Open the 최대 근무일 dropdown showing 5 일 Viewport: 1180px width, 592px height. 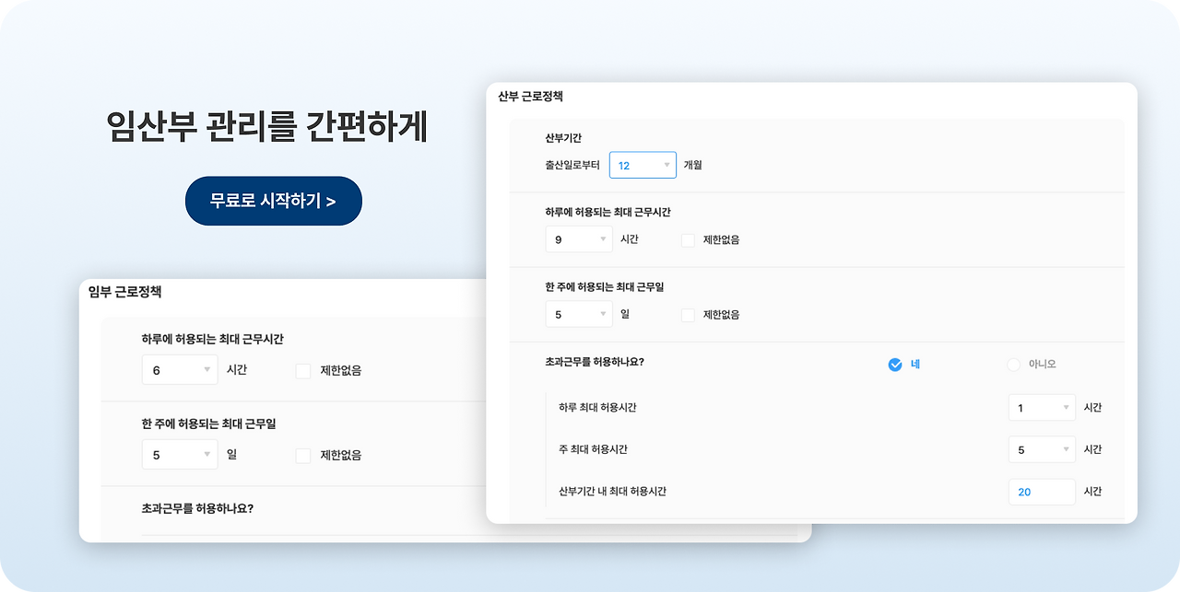[579, 313]
